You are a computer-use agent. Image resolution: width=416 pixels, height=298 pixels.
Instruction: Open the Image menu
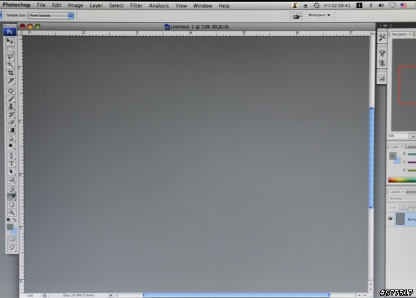[75, 5]
